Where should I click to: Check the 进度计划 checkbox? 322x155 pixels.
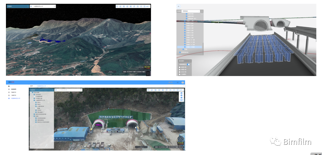click(180, 67)
